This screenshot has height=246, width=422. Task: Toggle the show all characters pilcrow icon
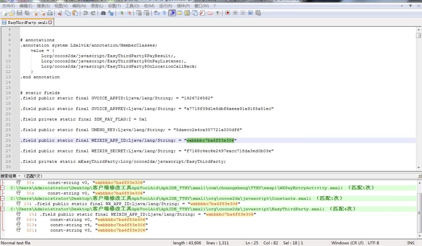164,13
